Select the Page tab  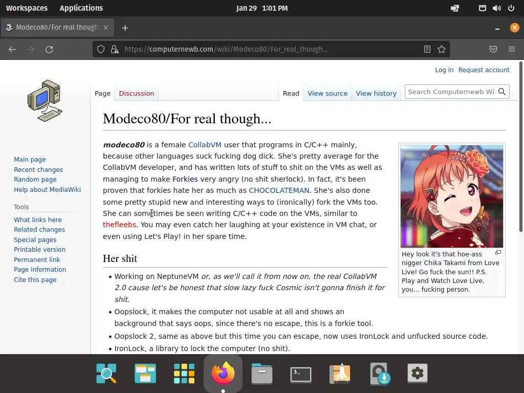pos(102,93)
